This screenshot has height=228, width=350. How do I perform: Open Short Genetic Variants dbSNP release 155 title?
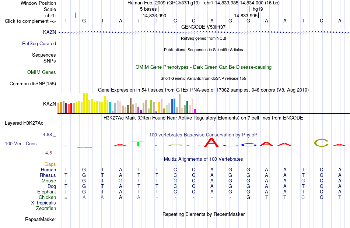tap(203, 78)
